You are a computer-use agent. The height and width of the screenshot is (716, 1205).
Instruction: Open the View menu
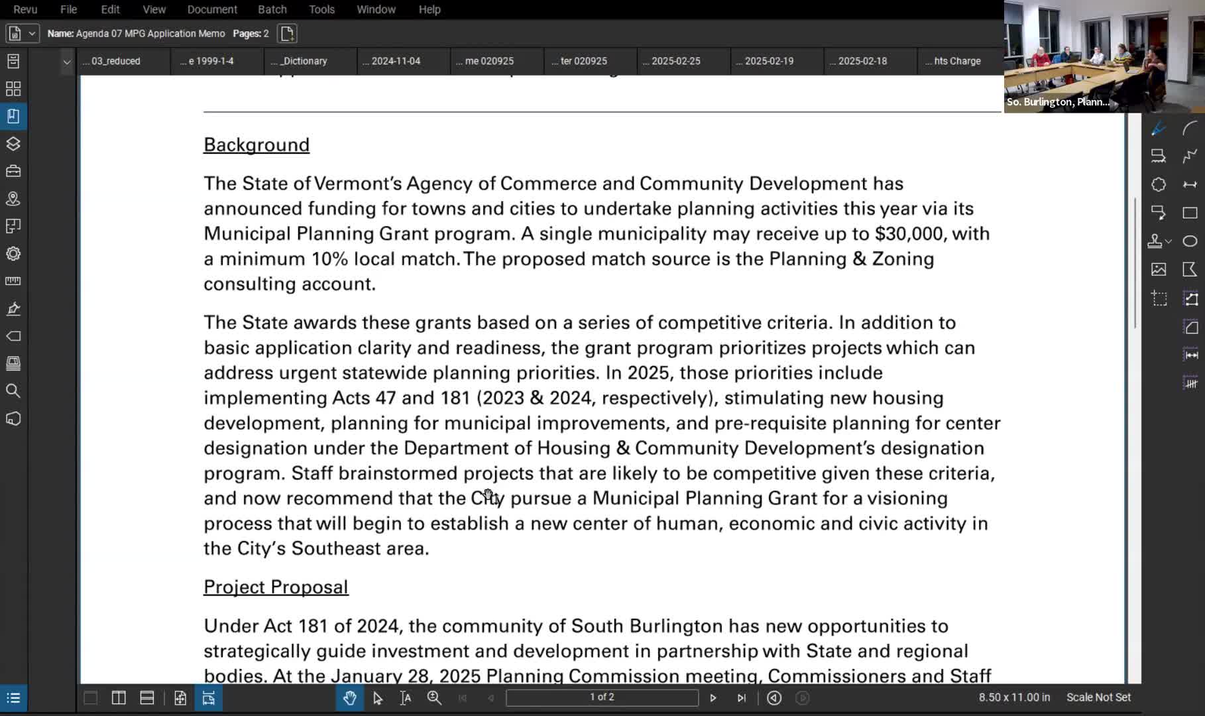click(154, 9)
